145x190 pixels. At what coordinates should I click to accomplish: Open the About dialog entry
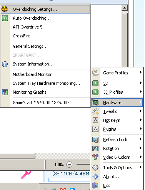click(x=117, y=177)
